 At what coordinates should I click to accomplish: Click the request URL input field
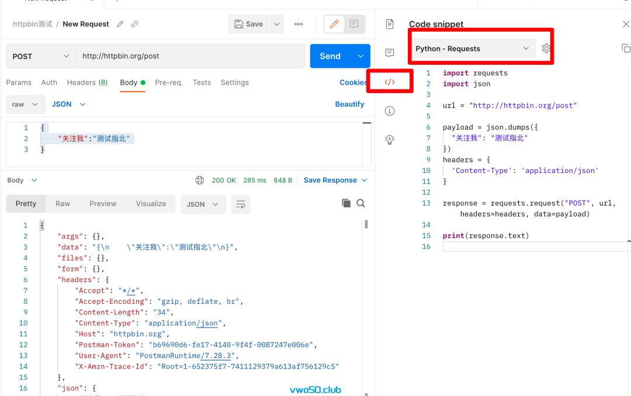[x=190, y=56]
